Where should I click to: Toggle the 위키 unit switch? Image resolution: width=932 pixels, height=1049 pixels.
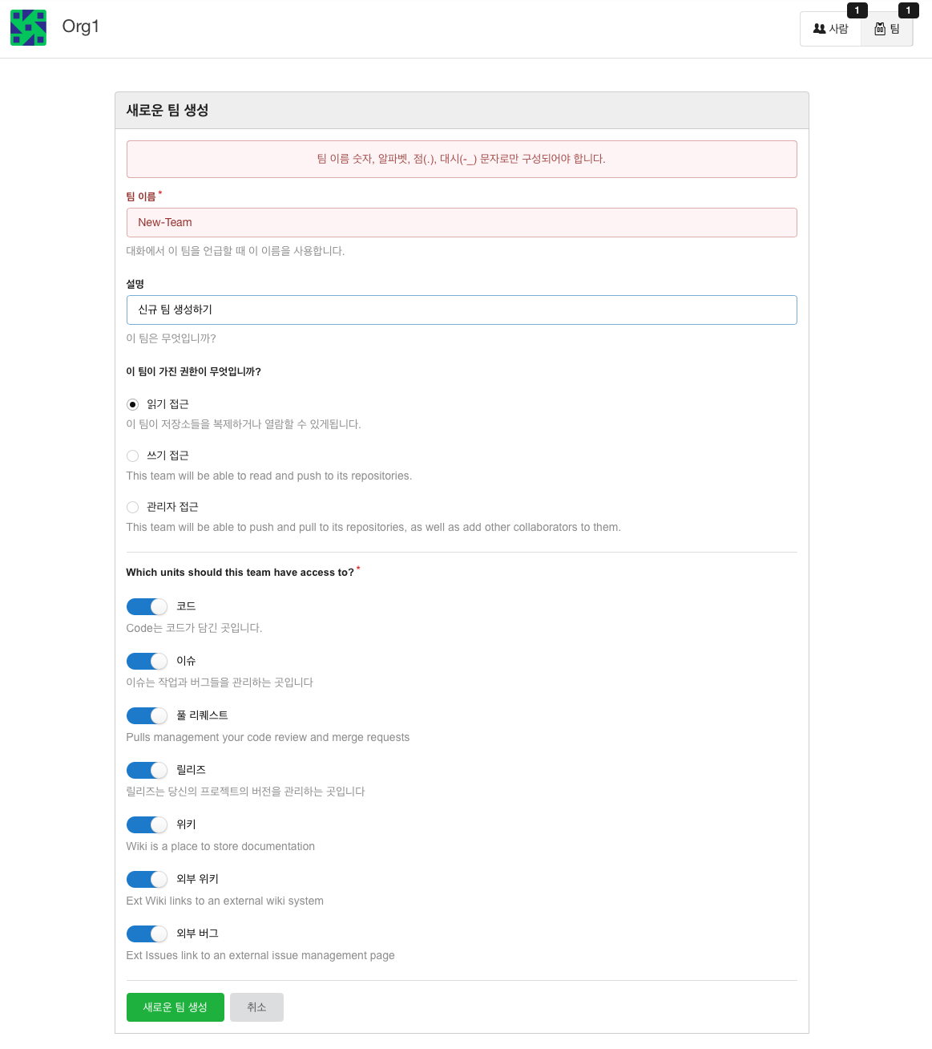pyautogui.click(x=147, y=824)
